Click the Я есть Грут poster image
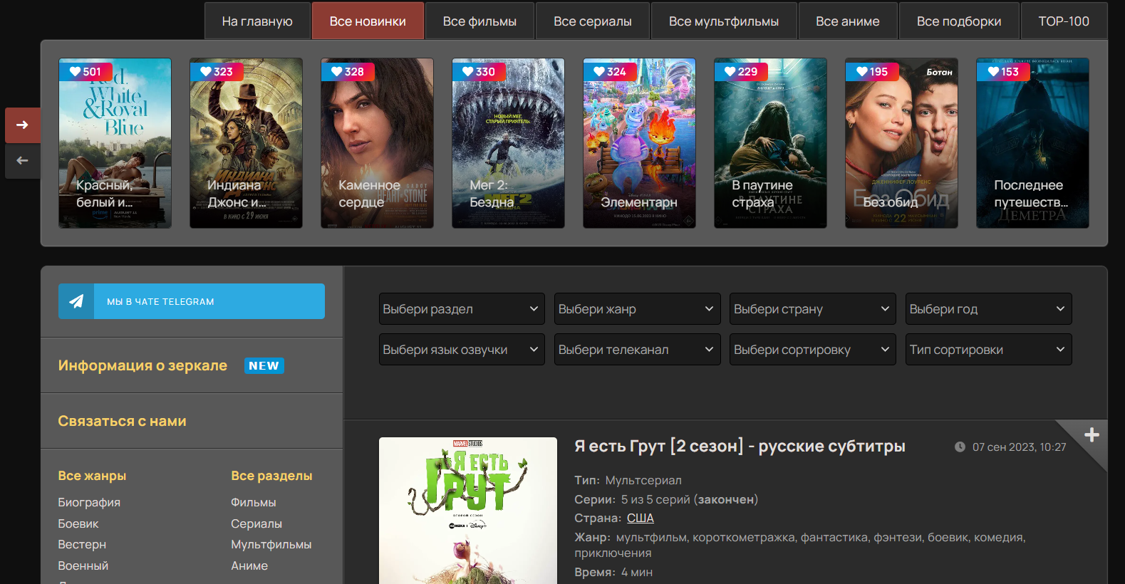 point(468,511)
